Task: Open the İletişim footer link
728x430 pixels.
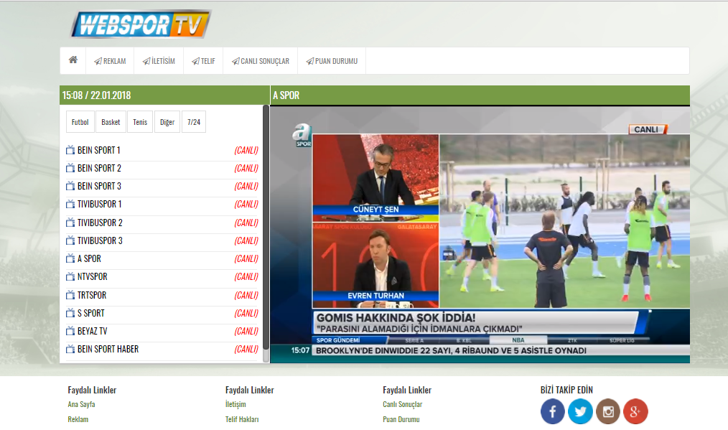Action: 235,404
